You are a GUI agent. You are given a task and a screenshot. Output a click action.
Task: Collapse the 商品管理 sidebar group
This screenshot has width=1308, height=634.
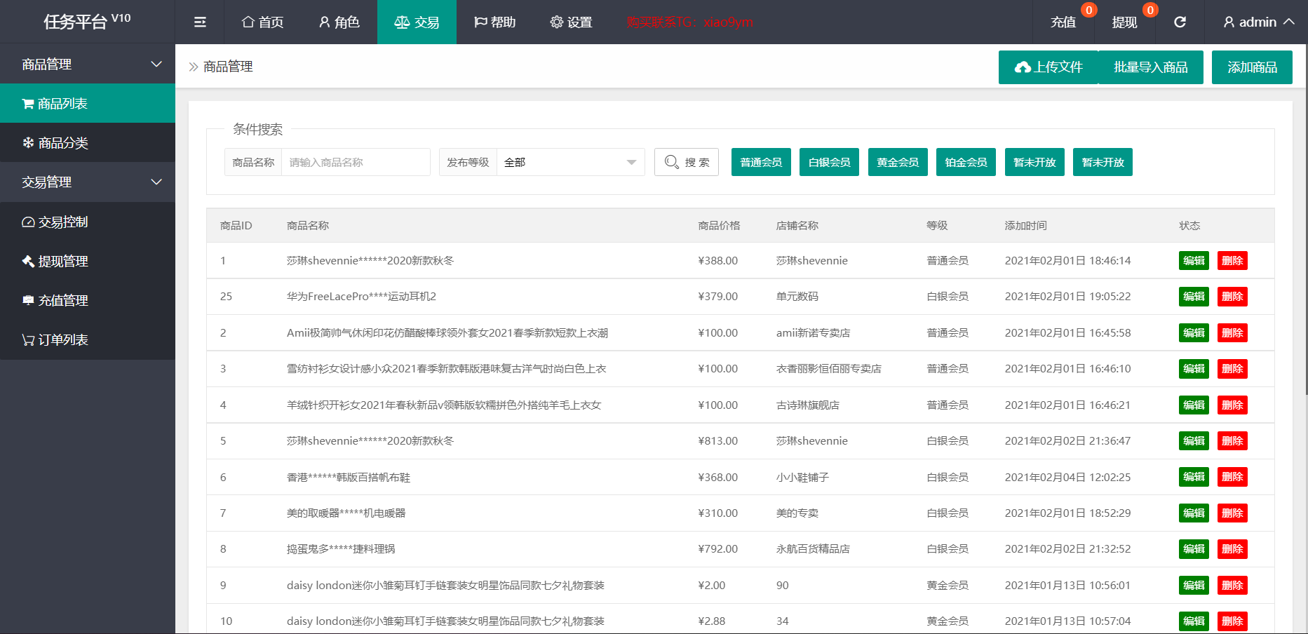pos(88,64)
